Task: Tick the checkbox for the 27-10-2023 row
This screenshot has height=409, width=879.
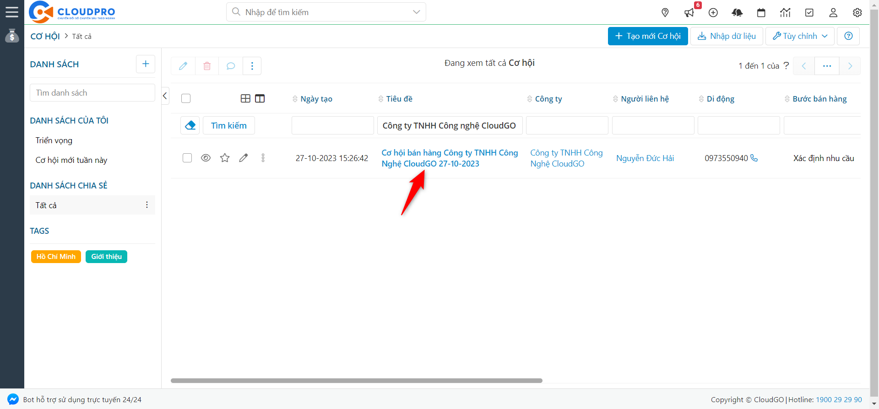Action: [x=187, y=158]
